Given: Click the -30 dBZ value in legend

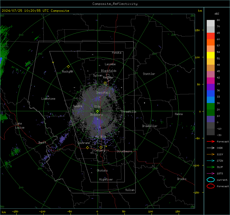Looking at the screenshot, I should click(x=219, y=135).
